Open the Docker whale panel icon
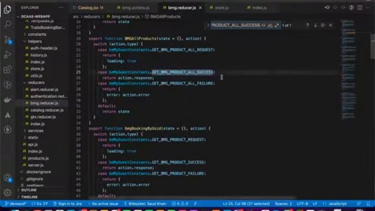 [8, 100]
